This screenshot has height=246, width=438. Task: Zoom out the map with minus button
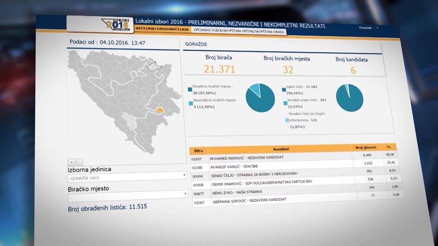point(79,162)
